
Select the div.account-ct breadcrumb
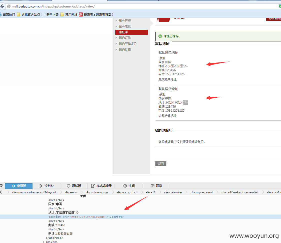coord(127,192)
